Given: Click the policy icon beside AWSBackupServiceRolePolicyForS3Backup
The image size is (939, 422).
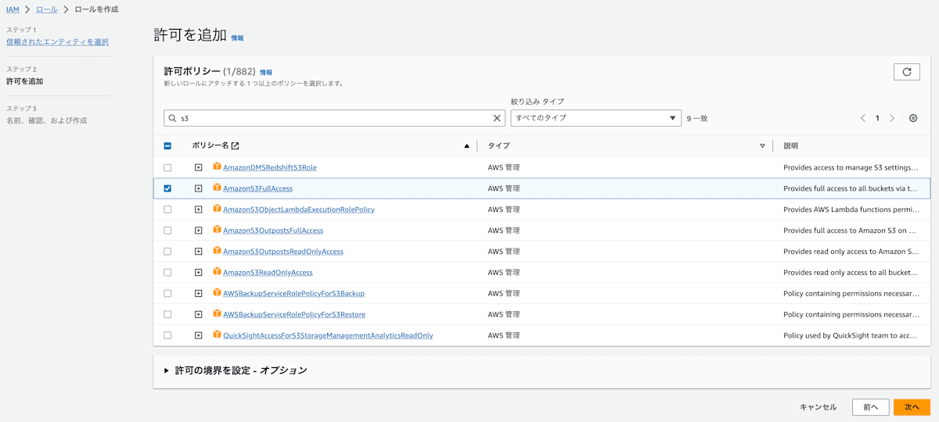Looking at the screenshot, I should pos(217,292).
